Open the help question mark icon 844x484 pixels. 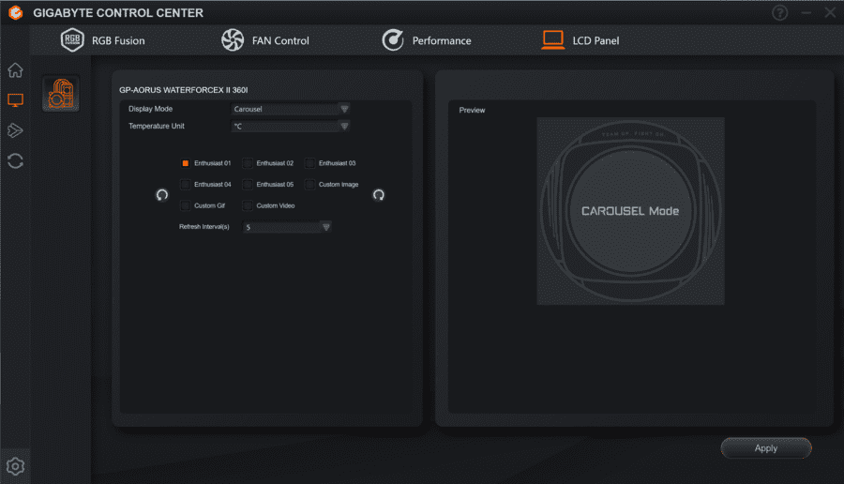(779, 12)
